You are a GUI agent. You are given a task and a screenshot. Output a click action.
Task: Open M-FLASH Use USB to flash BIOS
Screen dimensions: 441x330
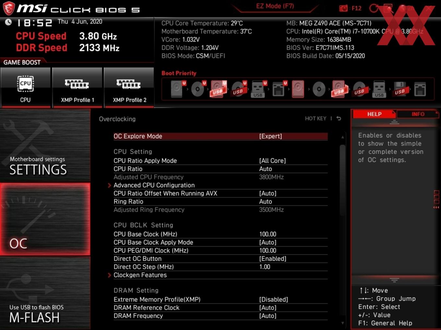tap(45, 293)
